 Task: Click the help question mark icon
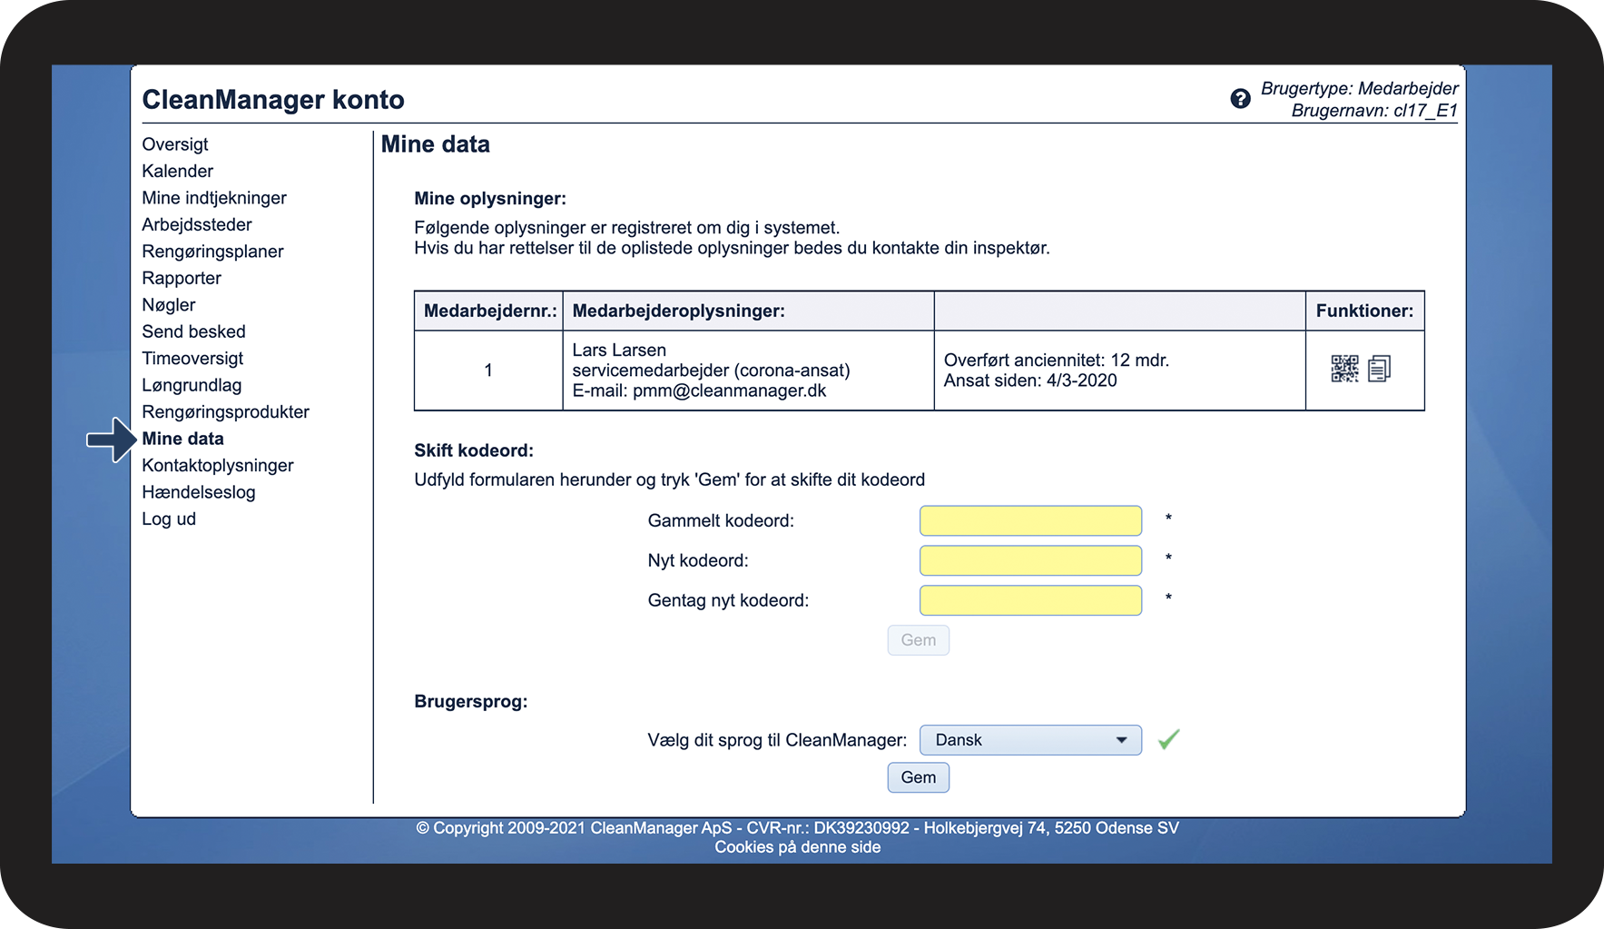[1240, 99]
